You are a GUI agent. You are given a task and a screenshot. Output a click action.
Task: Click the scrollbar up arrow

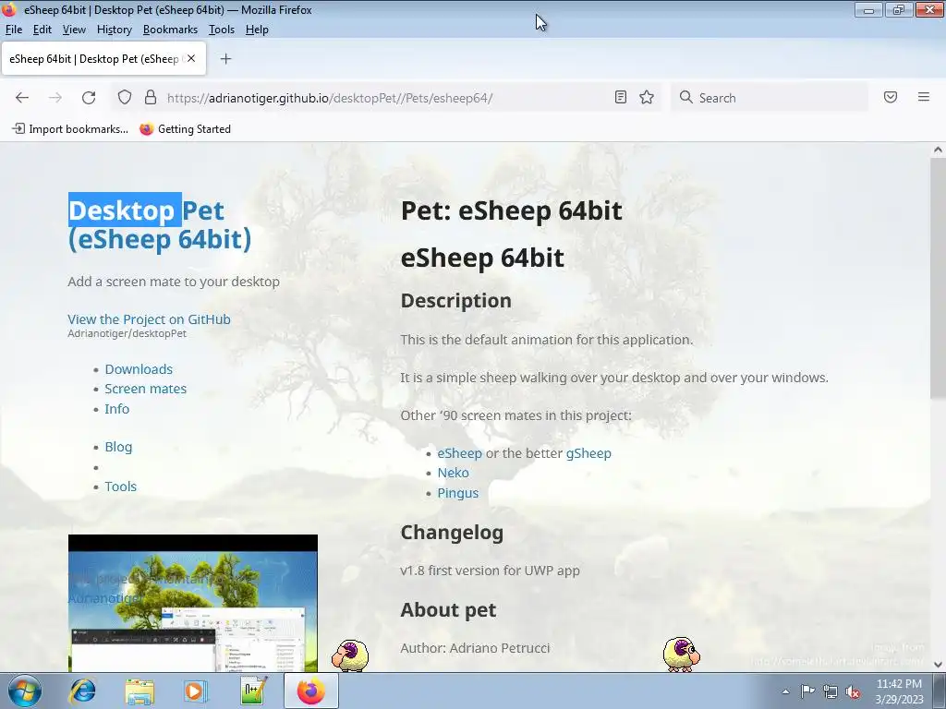coord(938,150)
